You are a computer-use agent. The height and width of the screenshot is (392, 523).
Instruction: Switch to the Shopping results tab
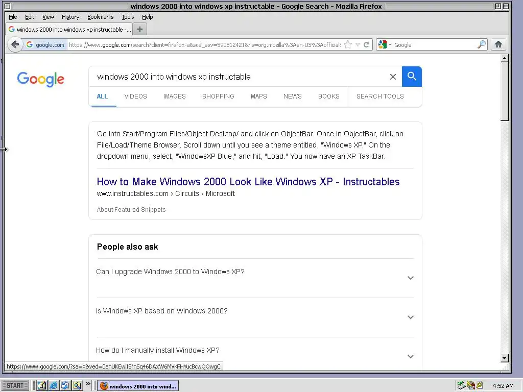pyautogui.click(x=218, y=96)
